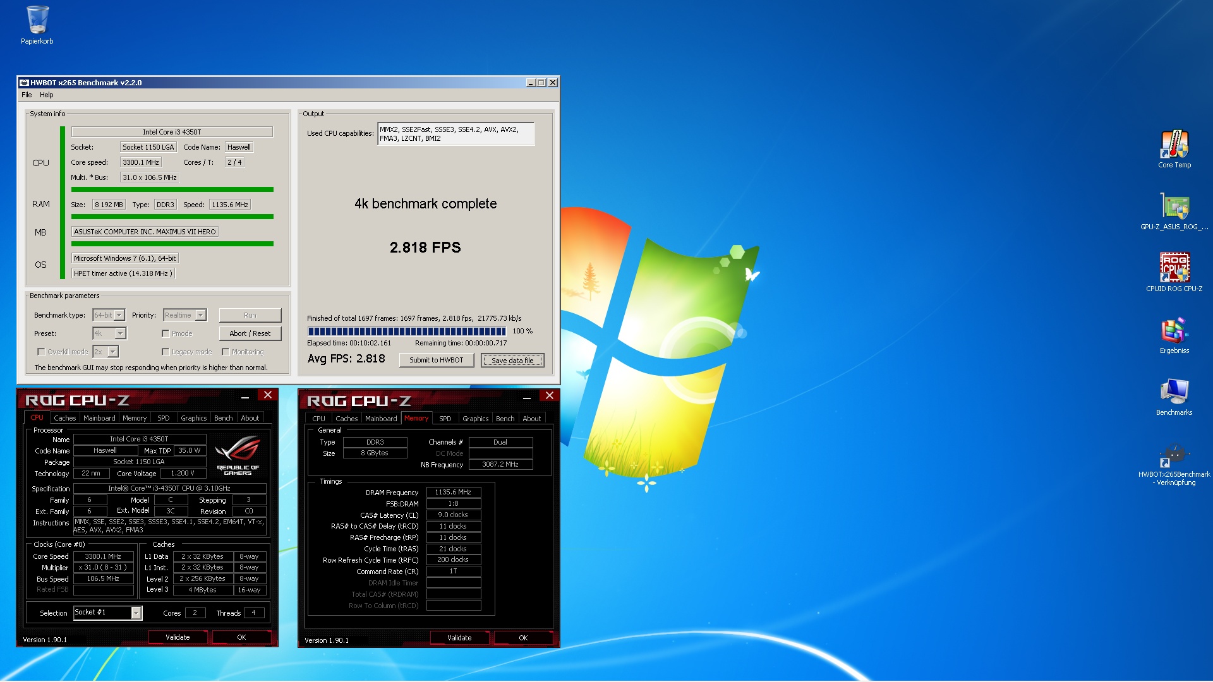Close the ROG CPU-Z Memory window
This screenshot has width=1213, height=682.
pyautogui.click(x=550, y=396)
